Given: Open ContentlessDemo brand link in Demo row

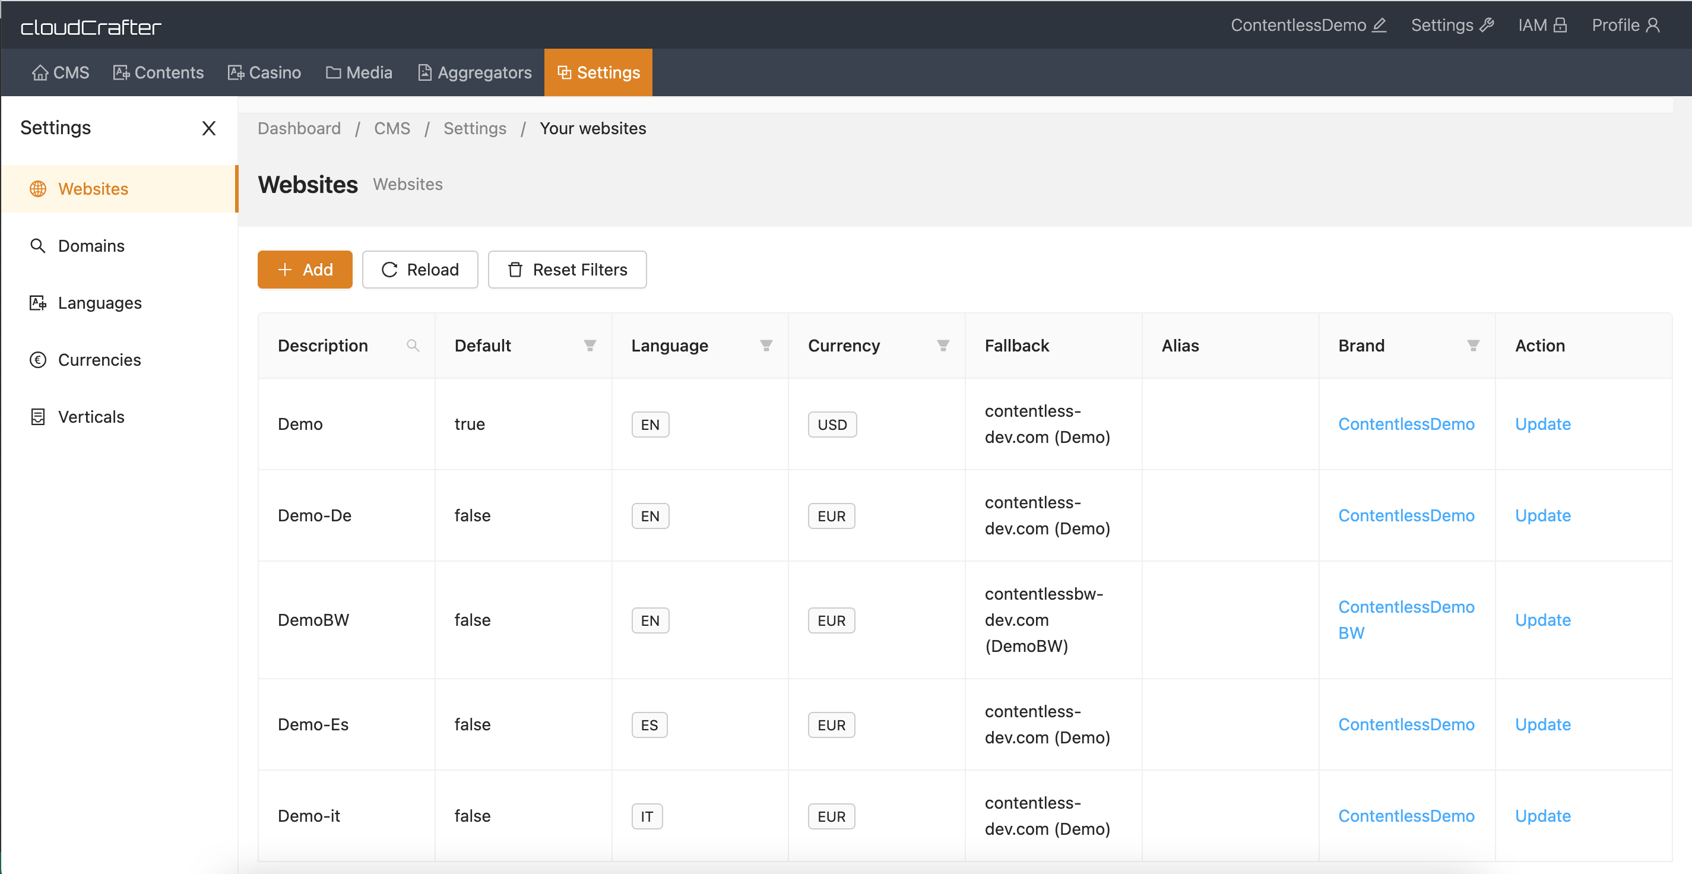Looking at the screenshot, I should click(x=1406, y=424).
